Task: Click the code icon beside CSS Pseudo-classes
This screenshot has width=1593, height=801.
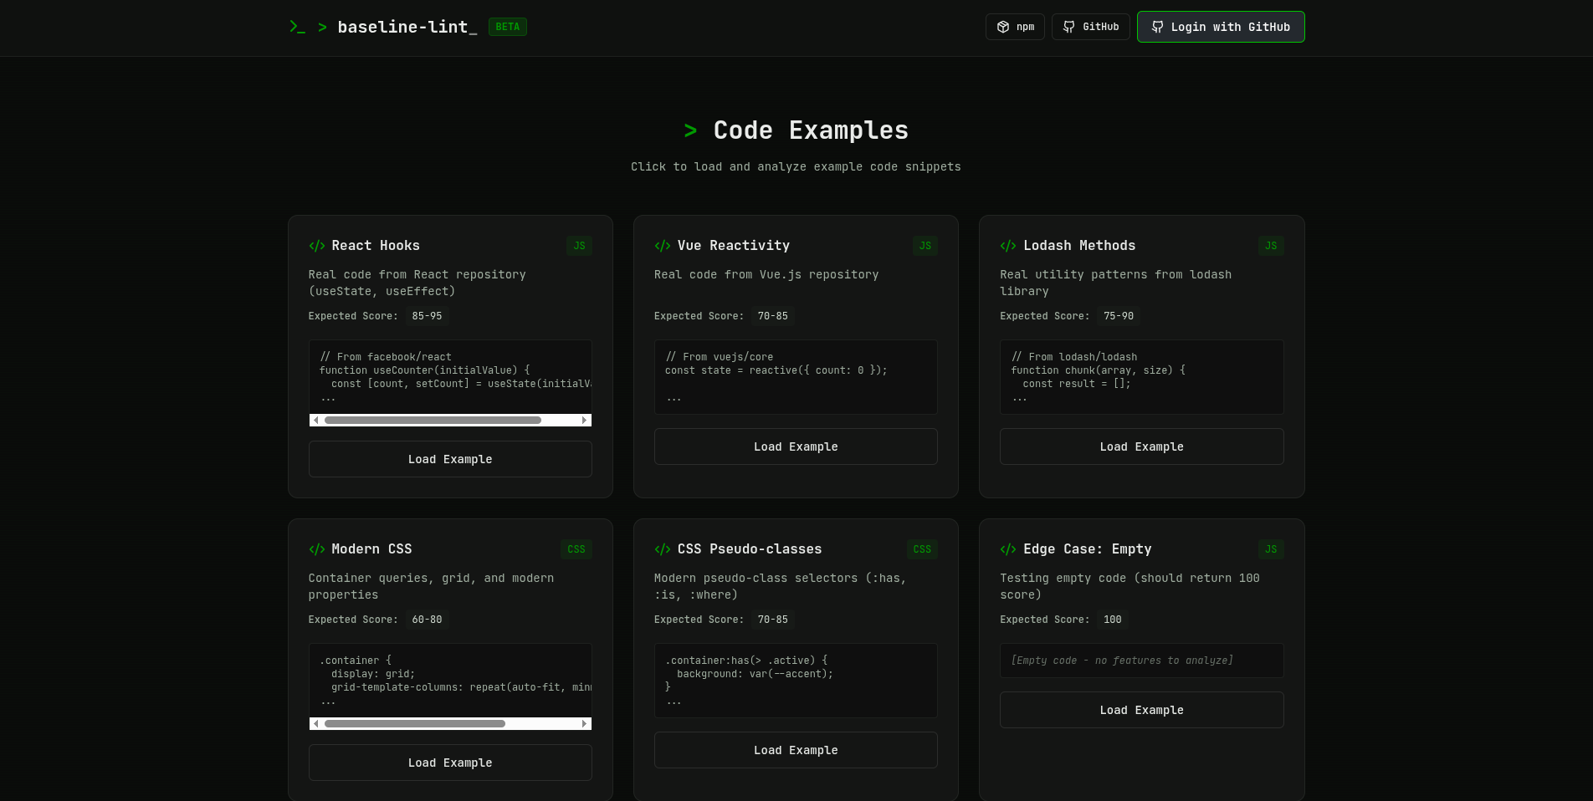Action: (x=663, y=549)
